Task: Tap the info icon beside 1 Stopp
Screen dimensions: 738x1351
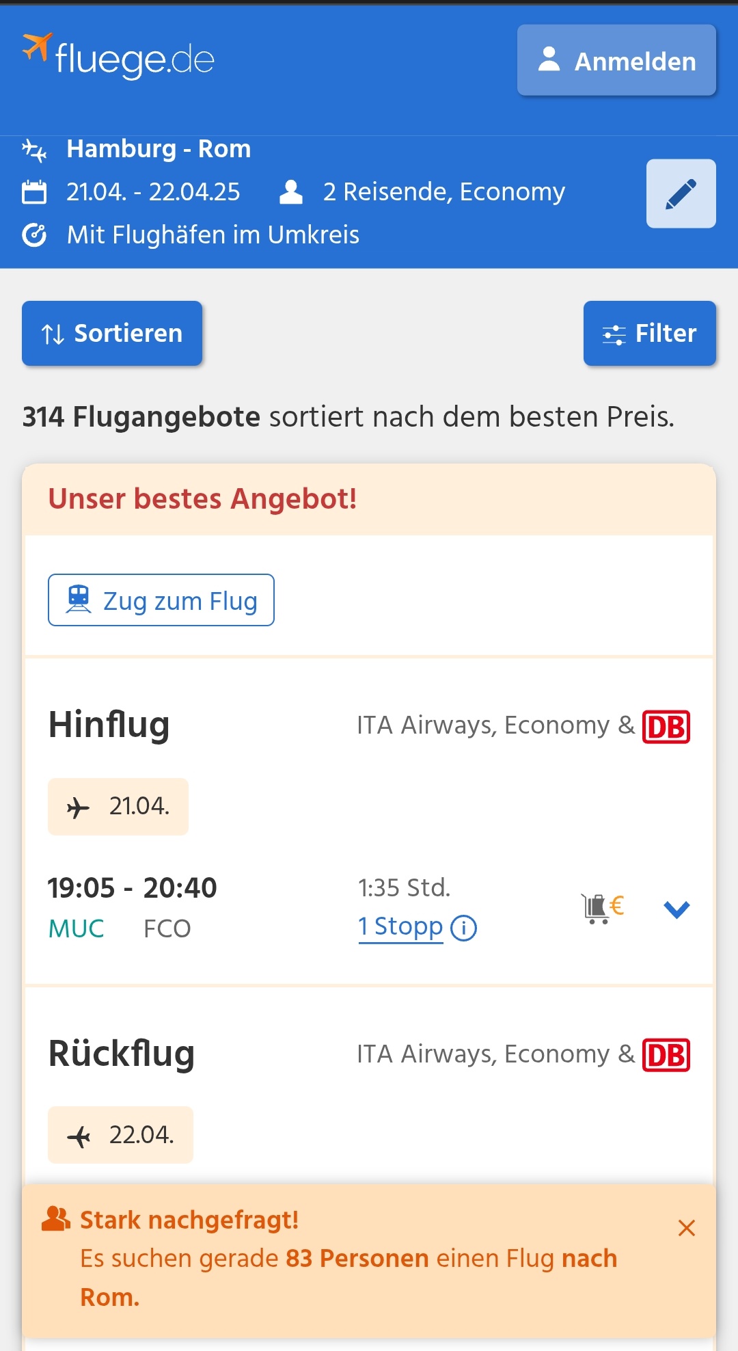Action: pos(464,928)
